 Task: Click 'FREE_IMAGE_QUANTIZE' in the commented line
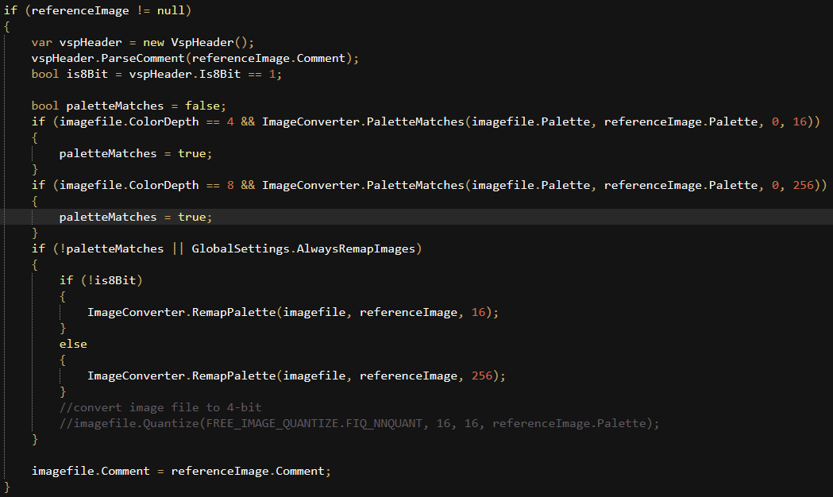(272, 424)
